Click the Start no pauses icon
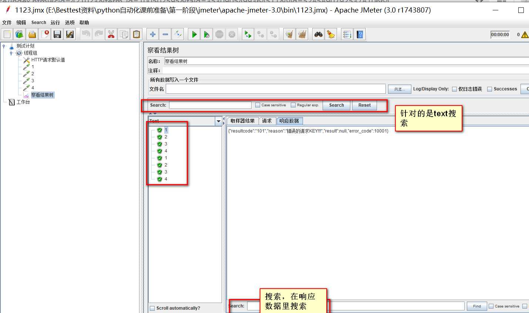Image resolution: width=529 pixels, height=313 pixels. 207,34
